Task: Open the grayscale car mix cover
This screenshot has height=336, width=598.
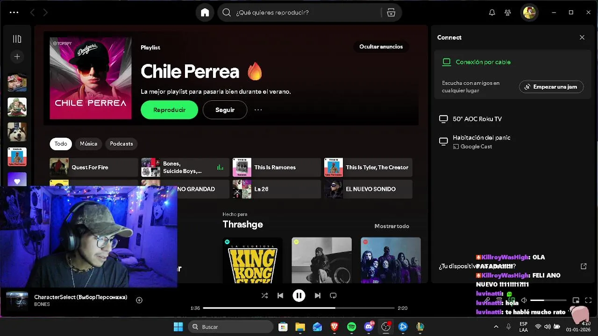Action: [x=321, y=260]
